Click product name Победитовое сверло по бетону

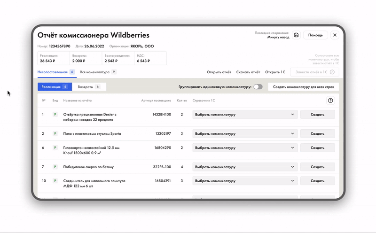88,167
